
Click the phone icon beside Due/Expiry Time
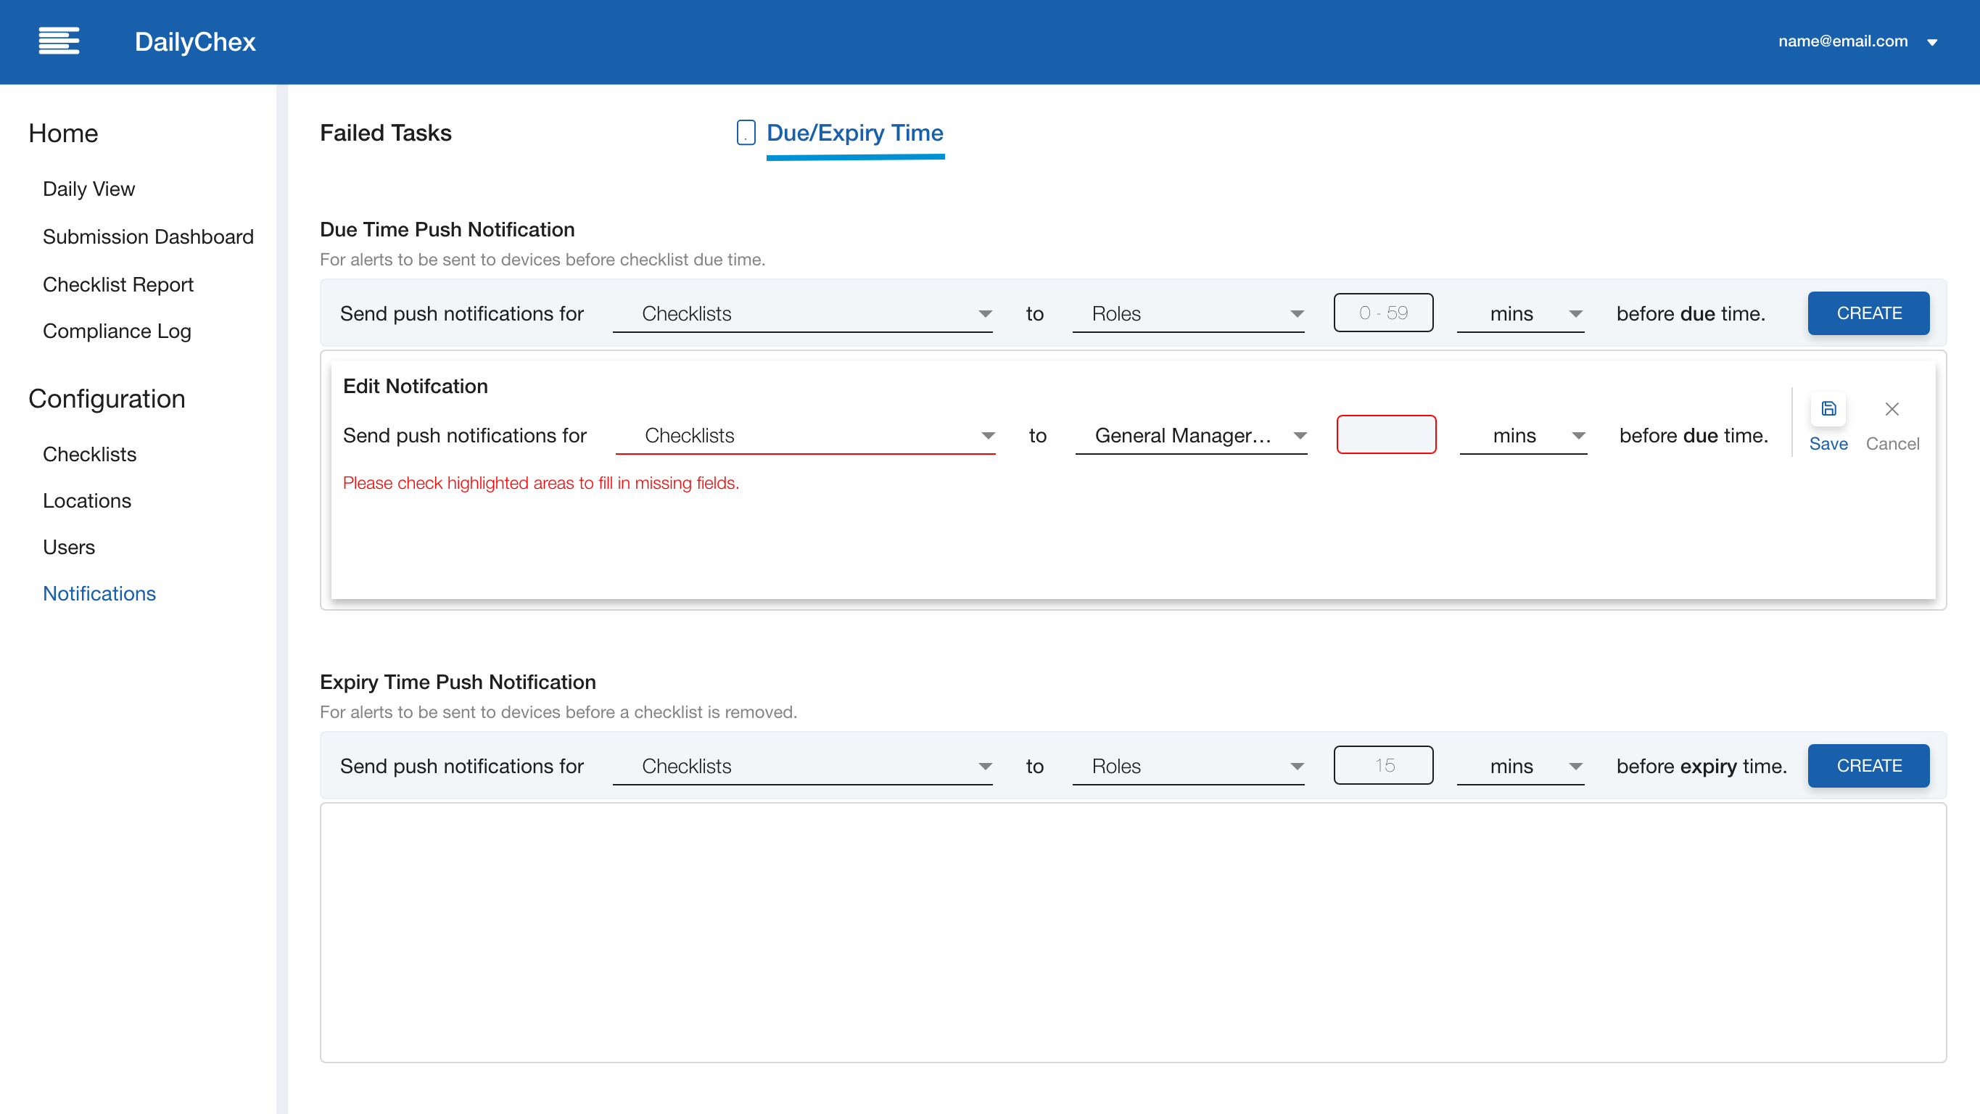[x=746, y=132]
